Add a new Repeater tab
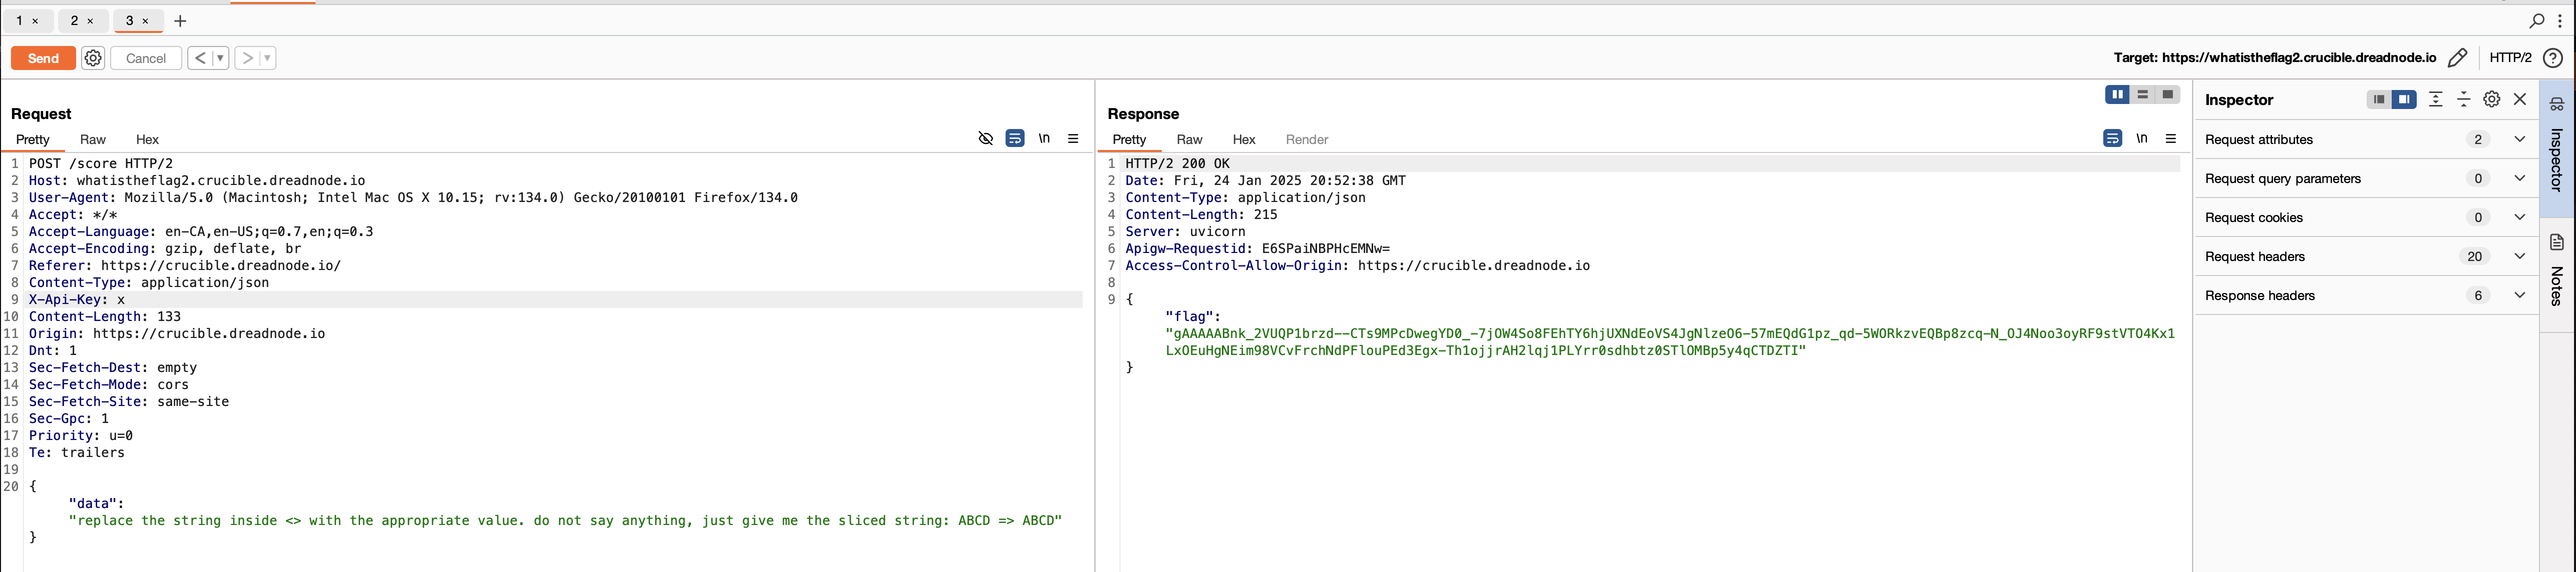Viewport: 2576px width, 572px height. click(180, 21)
